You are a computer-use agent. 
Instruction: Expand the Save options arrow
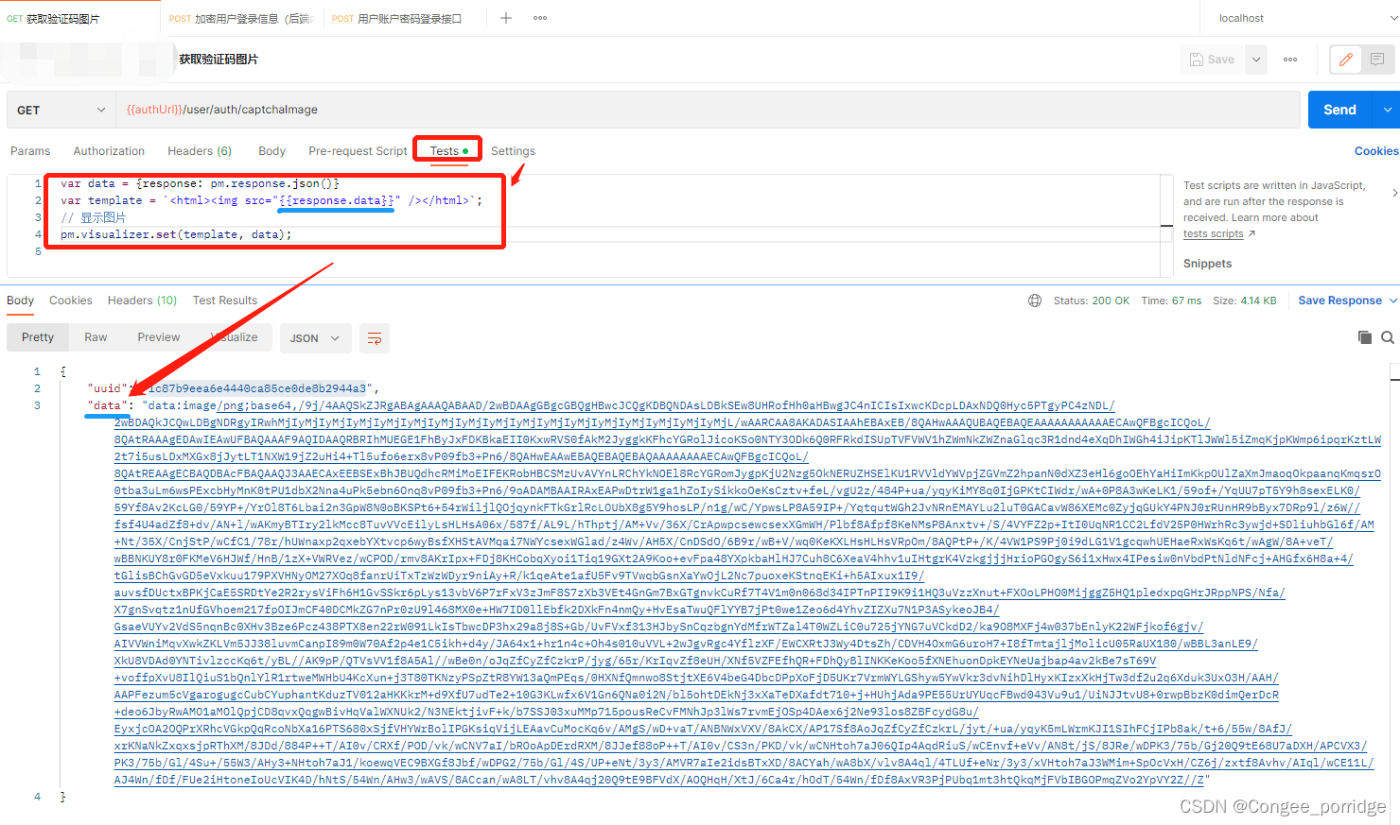(1256, 60)
